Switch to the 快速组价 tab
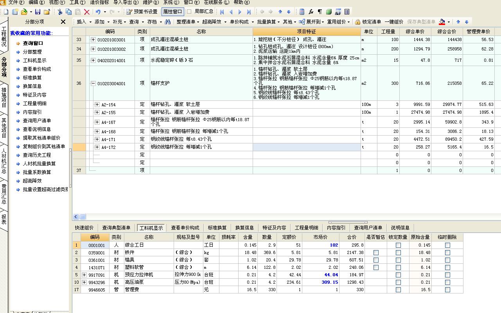 point(84,228)
